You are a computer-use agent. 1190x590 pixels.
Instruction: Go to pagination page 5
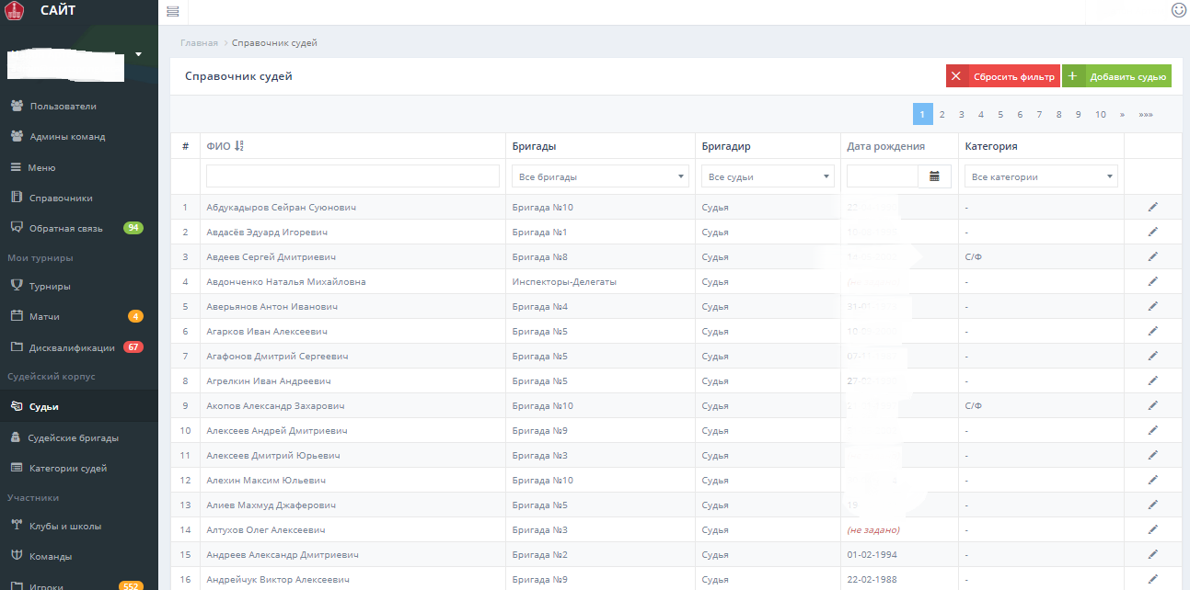[1000, 114]
